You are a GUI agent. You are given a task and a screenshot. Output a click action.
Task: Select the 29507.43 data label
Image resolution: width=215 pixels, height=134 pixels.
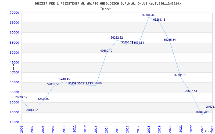pyautogui.click(x=191, y=91)
